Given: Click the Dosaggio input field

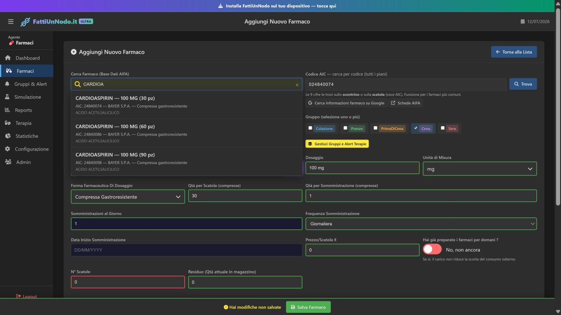Looking at the screenshot, I should pos(362,168).
